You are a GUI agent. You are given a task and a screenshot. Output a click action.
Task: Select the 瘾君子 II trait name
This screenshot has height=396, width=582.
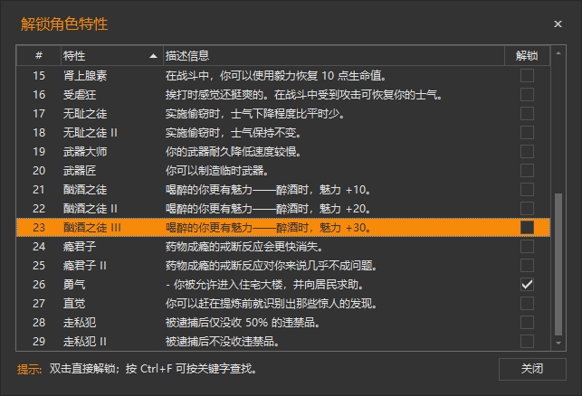85,266
